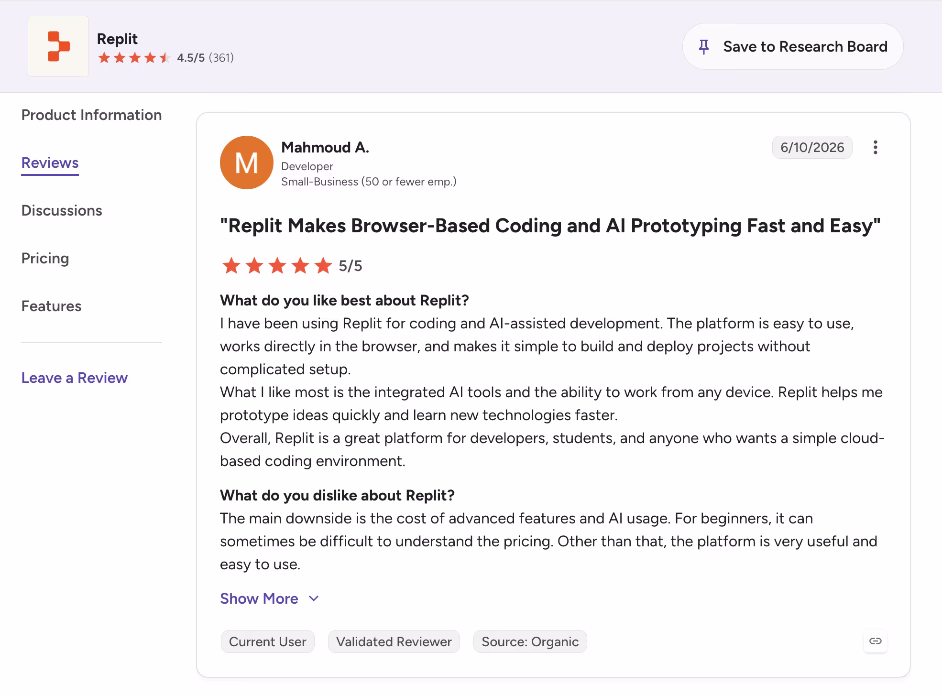This screenshot has width=942, height=695.
Task: Expand review with Show More chevron
Action: coord(314,598)
